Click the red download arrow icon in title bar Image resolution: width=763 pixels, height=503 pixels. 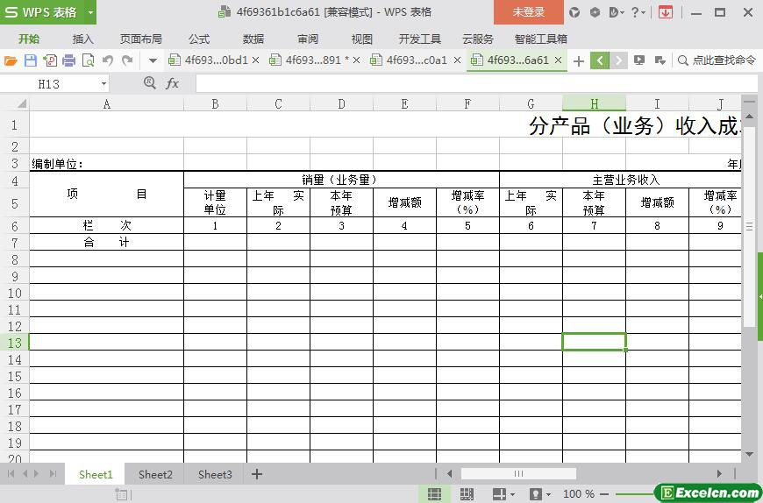[665, 12]
